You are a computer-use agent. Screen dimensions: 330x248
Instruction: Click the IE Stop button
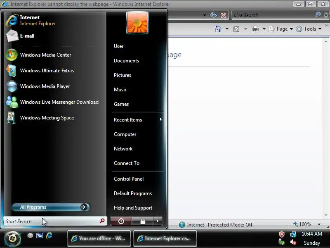pos(224,15)
